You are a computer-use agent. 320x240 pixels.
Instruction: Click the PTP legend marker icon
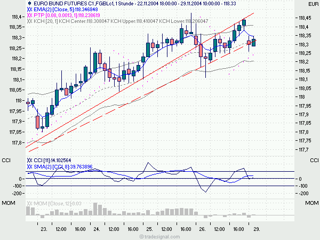[29, 15]
